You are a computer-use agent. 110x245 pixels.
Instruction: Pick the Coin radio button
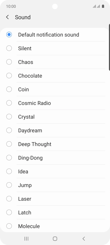point(9,89)
